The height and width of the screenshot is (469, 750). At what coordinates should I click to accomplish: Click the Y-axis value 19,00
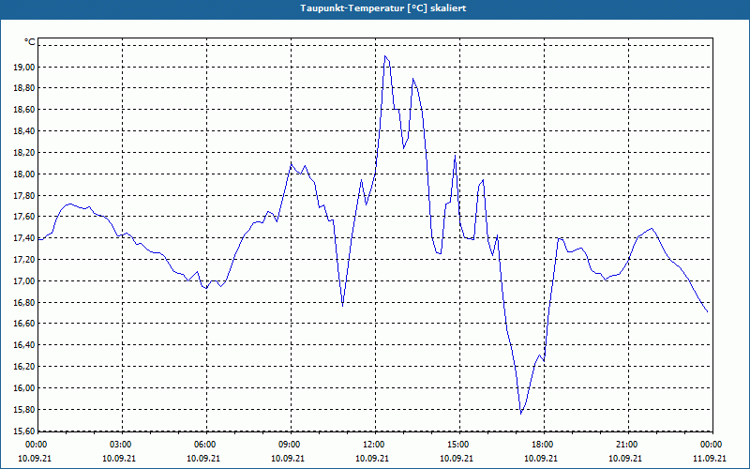click(x=25, y=67)
